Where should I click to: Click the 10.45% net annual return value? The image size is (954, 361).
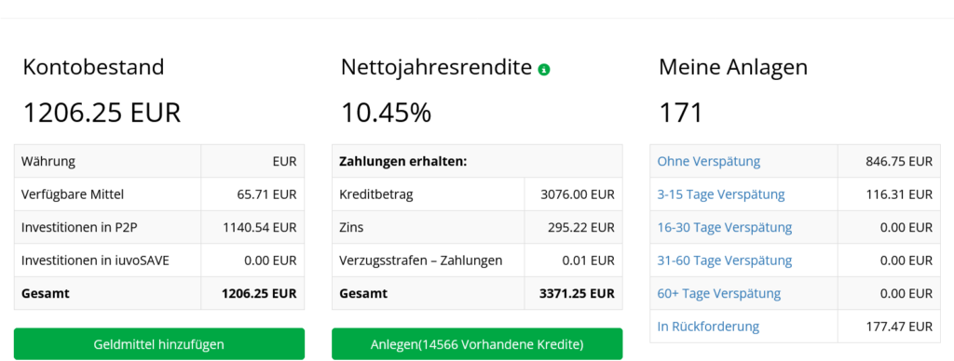[x=386, y=113]
